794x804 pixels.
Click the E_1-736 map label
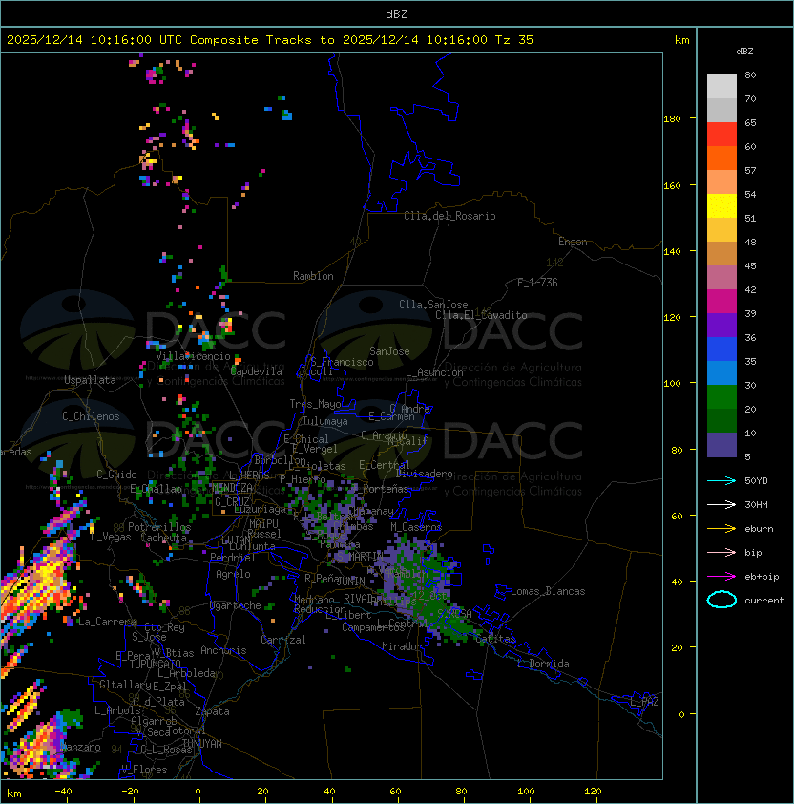537,283
